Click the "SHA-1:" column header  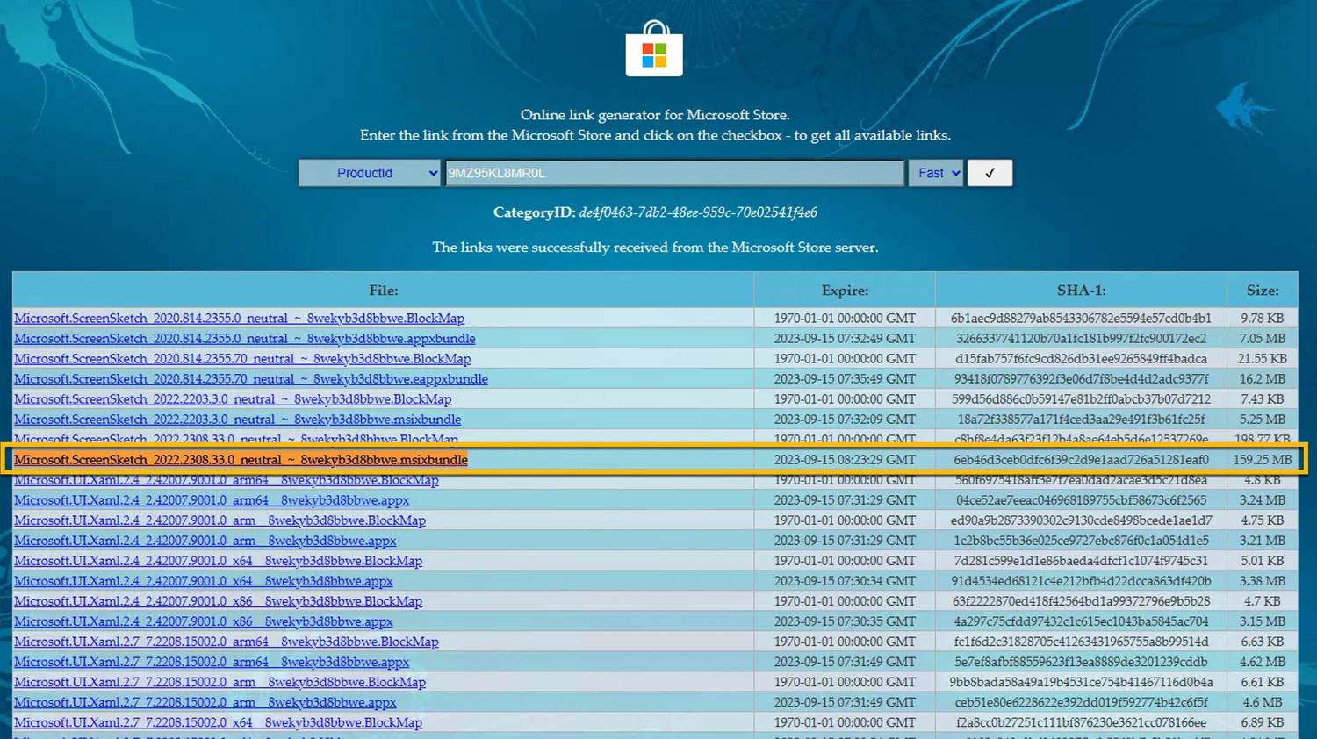[1081, 291]
